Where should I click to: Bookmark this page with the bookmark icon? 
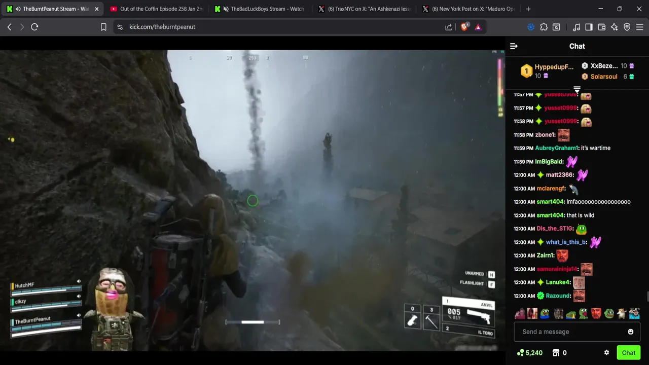(x=103, y=27)
